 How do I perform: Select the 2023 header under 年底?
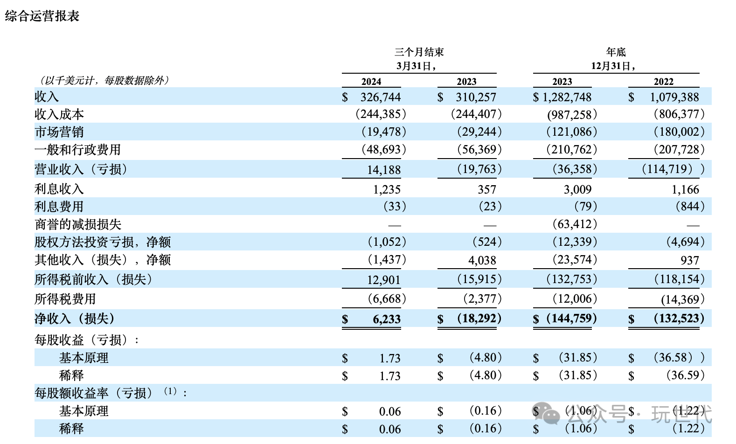coord(562,82)
